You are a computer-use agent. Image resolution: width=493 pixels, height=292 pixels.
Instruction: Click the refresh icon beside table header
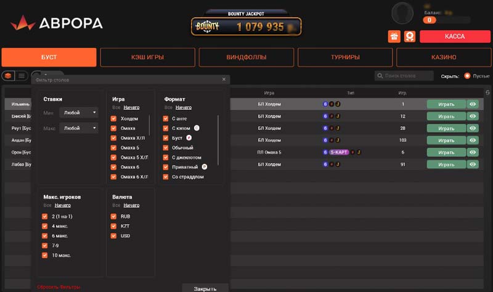point(487,93)
